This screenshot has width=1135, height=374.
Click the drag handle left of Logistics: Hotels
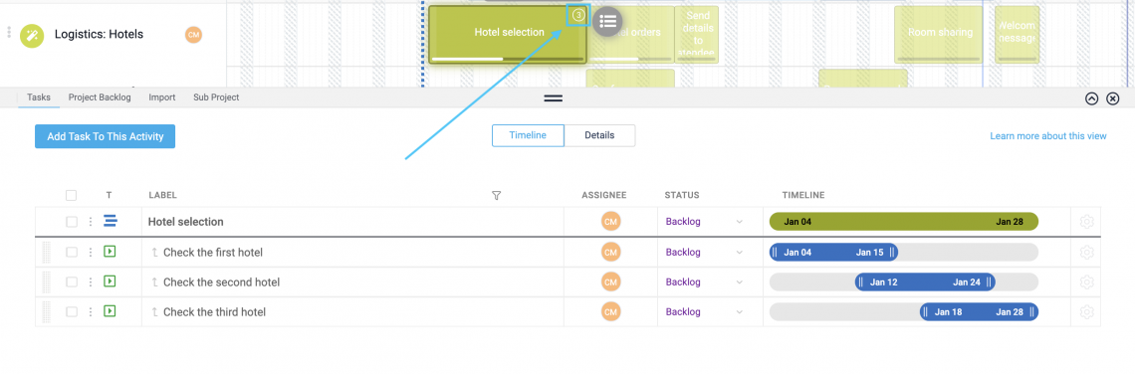tap(9, 33)
